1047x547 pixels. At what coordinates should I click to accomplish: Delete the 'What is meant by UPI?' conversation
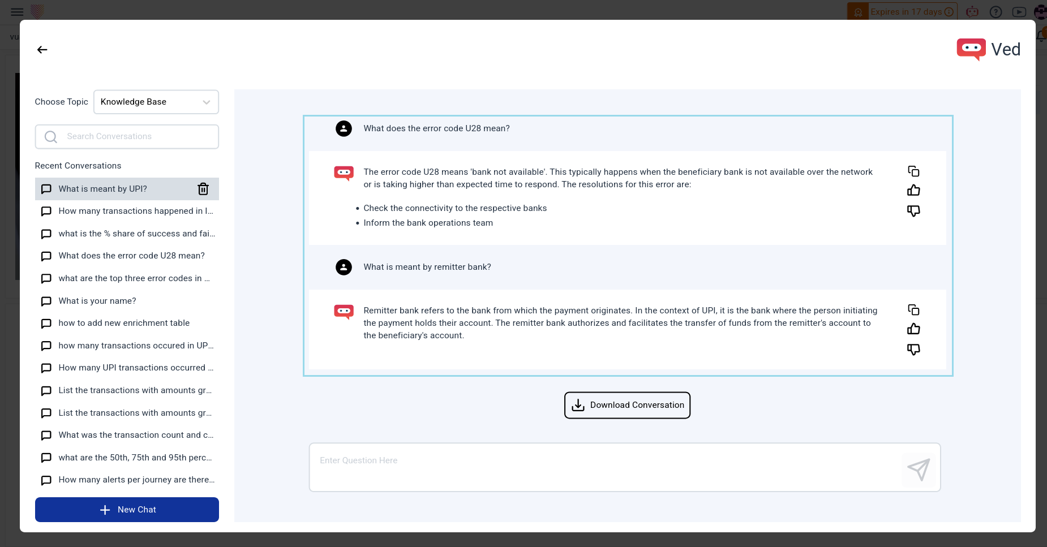[x=203, y=189]
